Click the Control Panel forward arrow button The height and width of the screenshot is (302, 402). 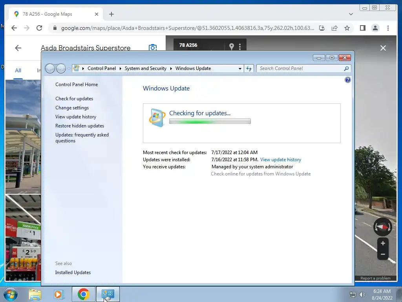point(61,68)
